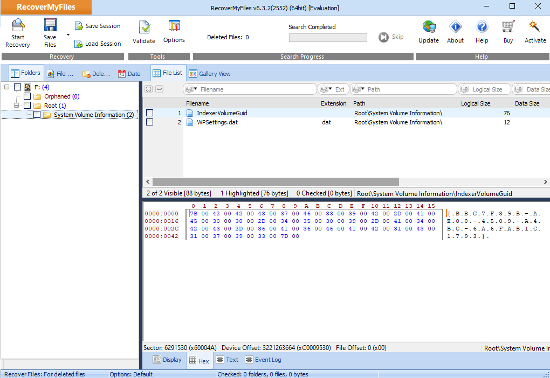Click the Ext filter input field
550x378 pixels.
point(334,89)
